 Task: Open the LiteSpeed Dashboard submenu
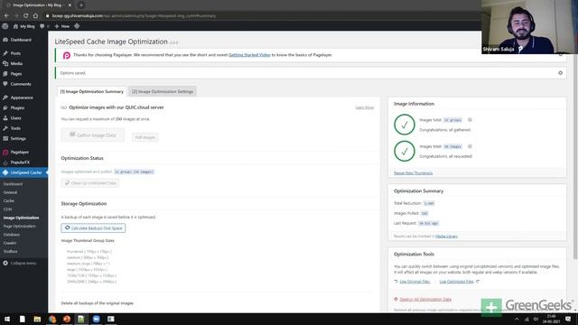click(x=13, y=184)
